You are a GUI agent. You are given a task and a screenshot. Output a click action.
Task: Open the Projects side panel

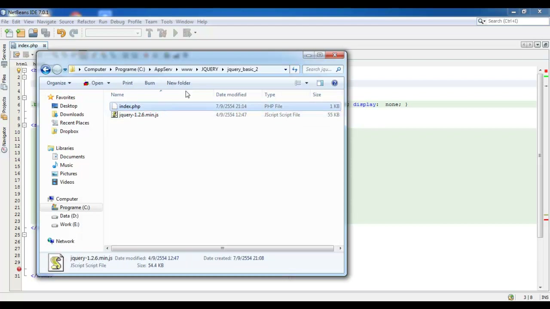point(4,108)
